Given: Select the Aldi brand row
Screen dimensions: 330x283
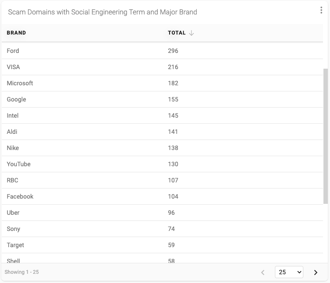Looking at the screenshot, I should (x=162, y=132).
